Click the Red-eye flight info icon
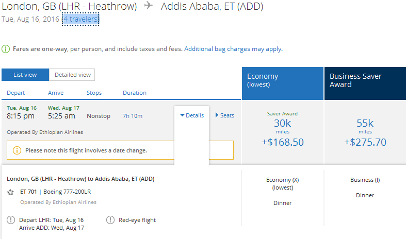This screenshot has height=239, width=406. click(x=110, y=220)
